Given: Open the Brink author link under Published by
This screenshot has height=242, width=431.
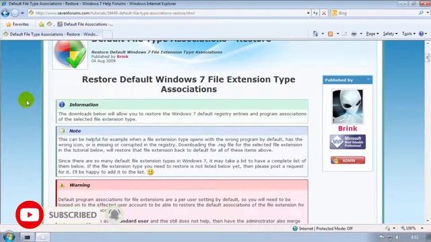Looking at the screenshot, I should (123, 56).
